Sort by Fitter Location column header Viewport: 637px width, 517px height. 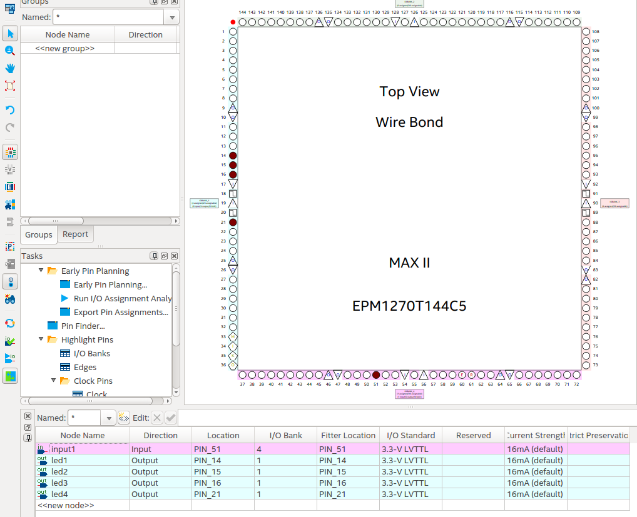pyautogui.click(x=348, y=436)
